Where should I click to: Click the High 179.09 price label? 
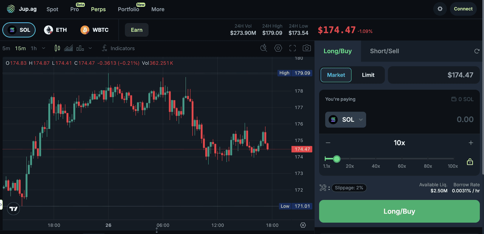[295, 73]
